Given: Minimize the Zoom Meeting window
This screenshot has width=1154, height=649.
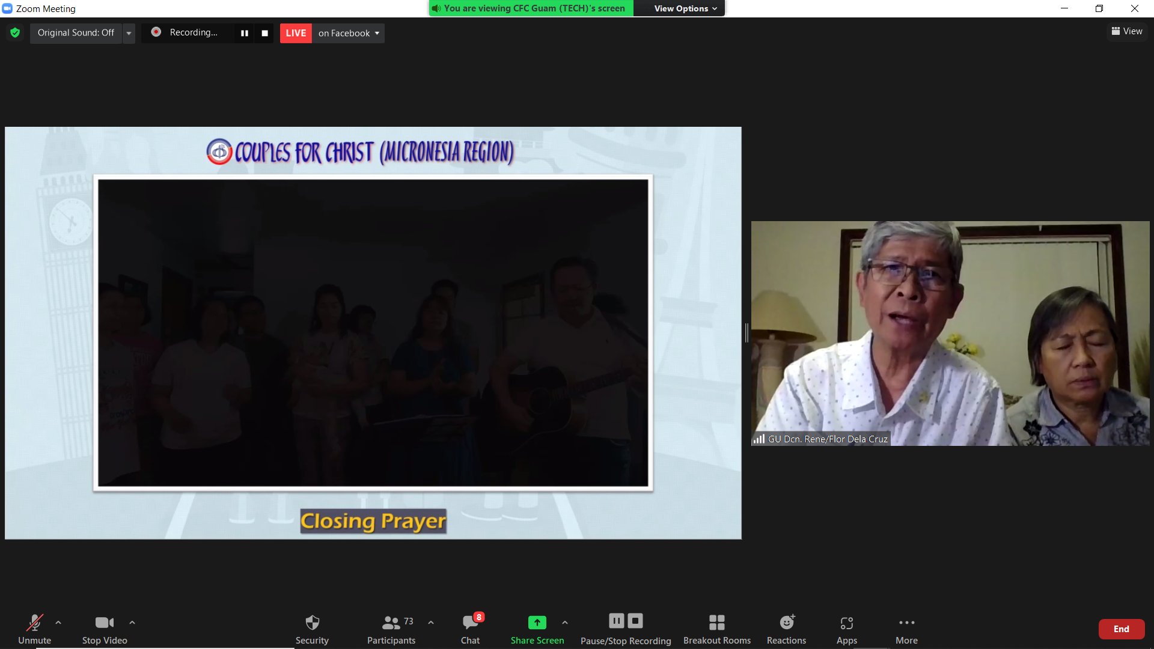Looking at the screenshot, I should [x=1064, y=8].
